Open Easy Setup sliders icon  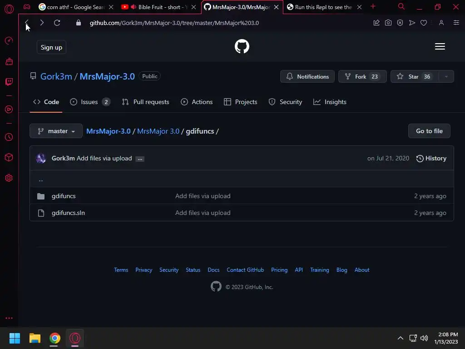456,23
